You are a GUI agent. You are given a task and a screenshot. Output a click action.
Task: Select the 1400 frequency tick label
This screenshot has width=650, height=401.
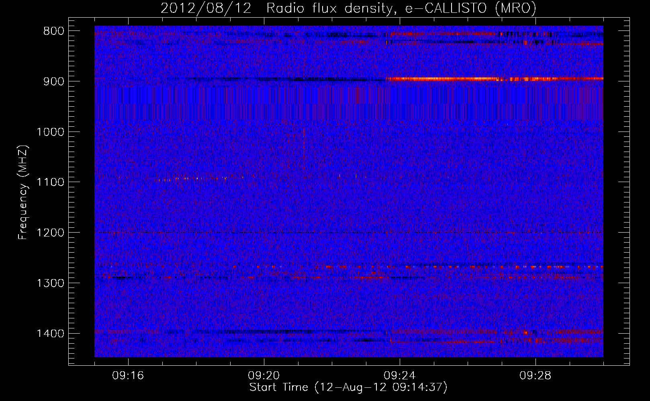click(x=50, y=334)
